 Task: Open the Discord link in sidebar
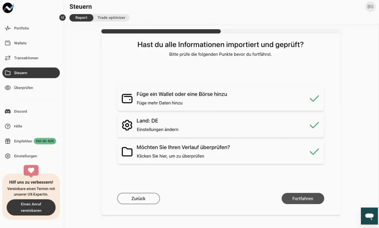tap(20, 111)
